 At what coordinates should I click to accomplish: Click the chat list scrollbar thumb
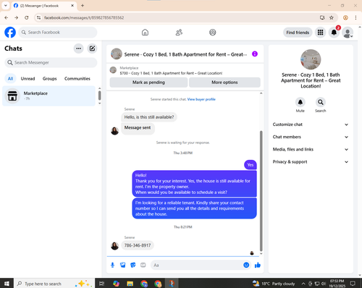click(99, 96)
